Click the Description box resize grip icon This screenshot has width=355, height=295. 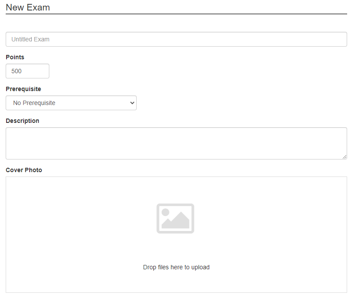[345, 157]
